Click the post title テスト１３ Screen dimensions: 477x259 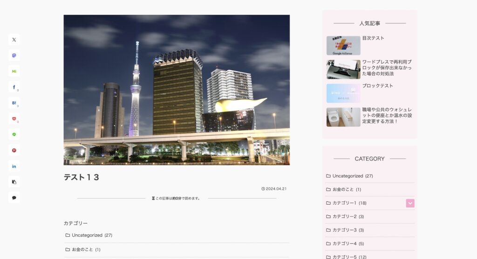point(82,177)
